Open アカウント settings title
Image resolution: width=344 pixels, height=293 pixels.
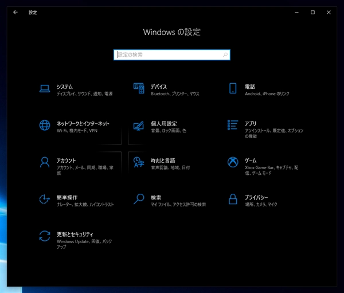[x=66, y=161]
